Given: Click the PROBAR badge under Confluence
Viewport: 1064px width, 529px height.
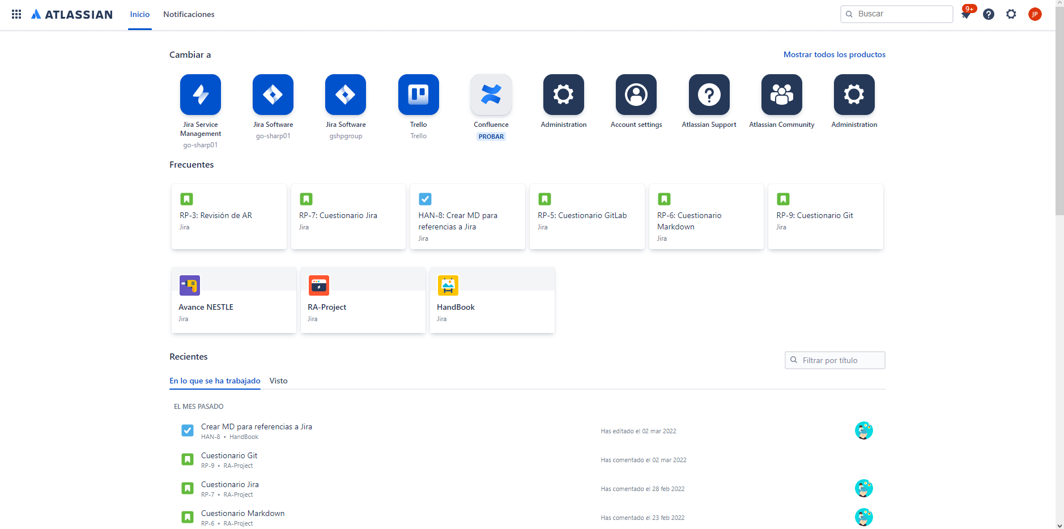Looking at the screenshot, I should point(491,136).
